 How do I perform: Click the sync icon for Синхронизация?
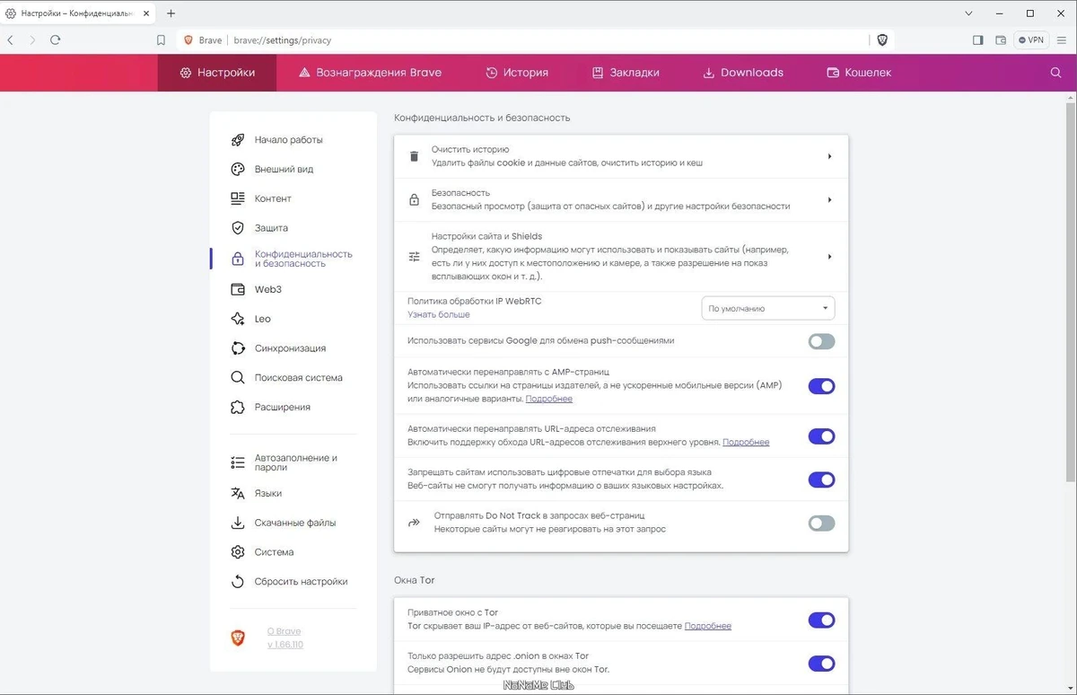click(238, 348)
